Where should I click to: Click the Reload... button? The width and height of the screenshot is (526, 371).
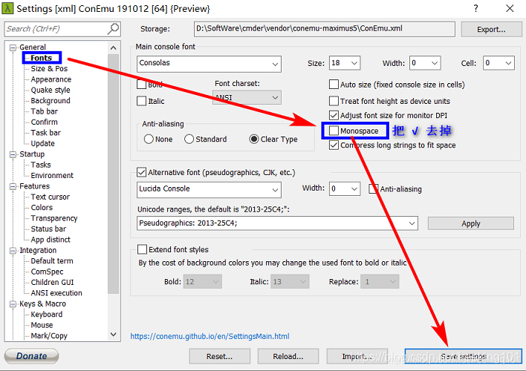(x=288, y=356)
